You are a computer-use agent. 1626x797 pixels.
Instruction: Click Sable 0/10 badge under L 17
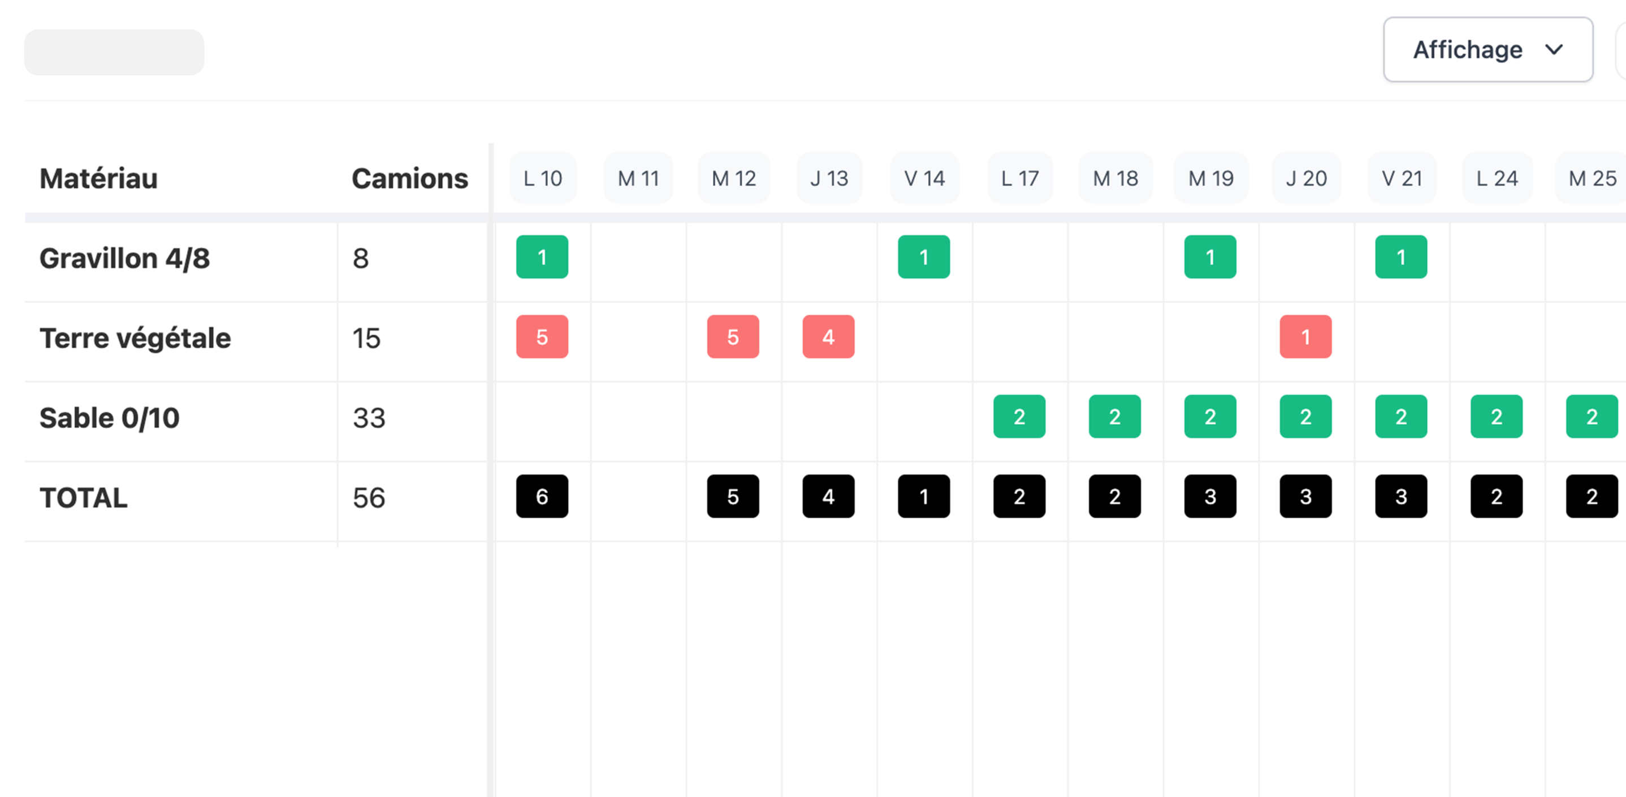pyautogui.click(x=1019, y=417)
